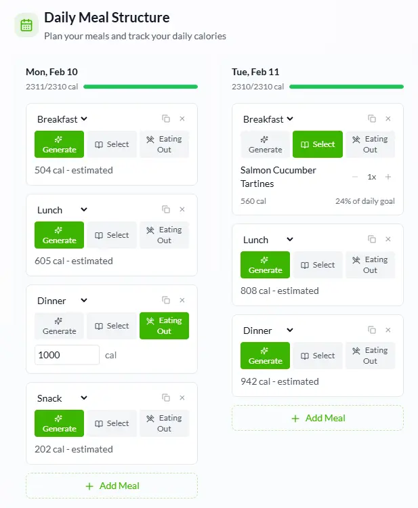
Task: Set Monday's Dinner to Generate mode
Action: tap(60, 326)
